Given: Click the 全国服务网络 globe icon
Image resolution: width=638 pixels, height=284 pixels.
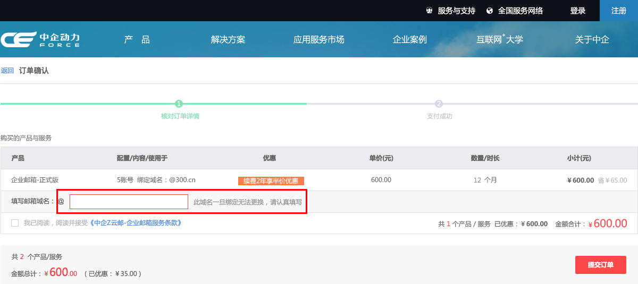Looking at the screenshot, I should point(490,11).
